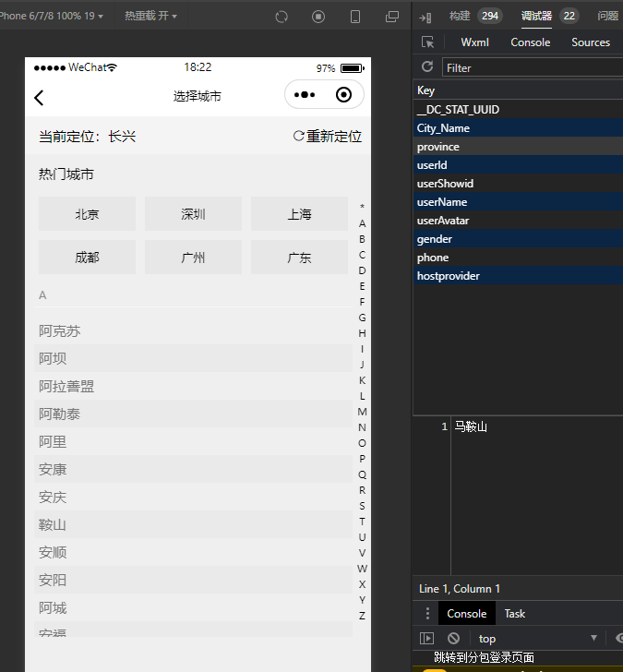623x672 pixels.
Task: Open the 热重载 开 dropdown
Action: pos(150,16)
